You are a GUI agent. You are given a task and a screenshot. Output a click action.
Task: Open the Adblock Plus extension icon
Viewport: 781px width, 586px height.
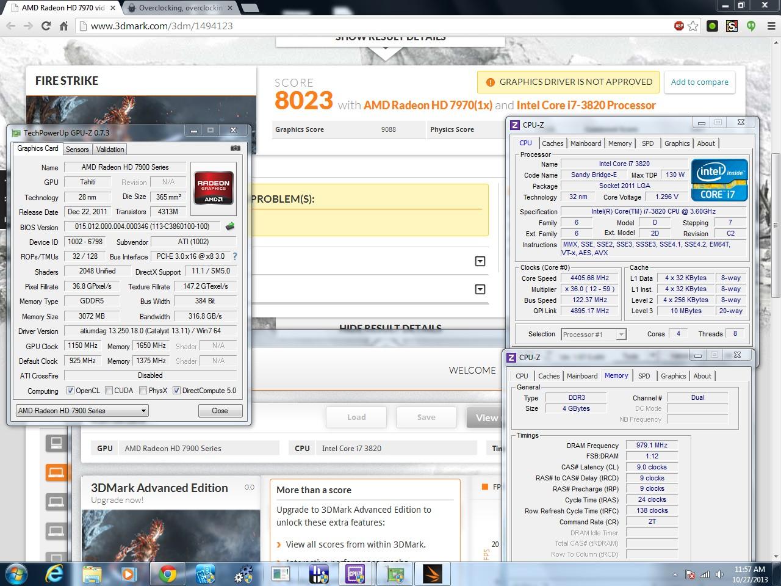[x=678, y=26]
